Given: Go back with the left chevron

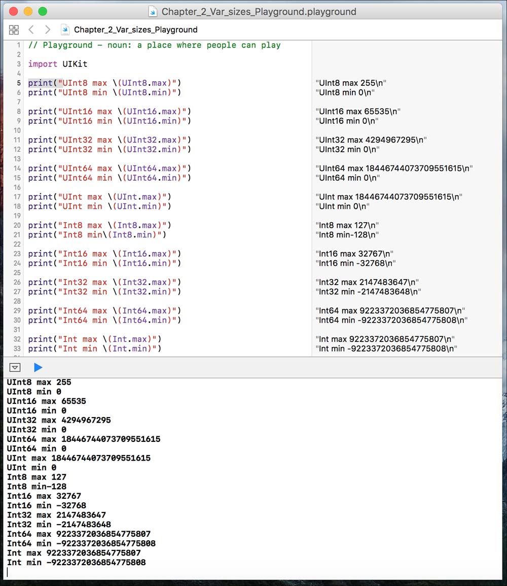Looking at the screenshot, I should point(31,30).
